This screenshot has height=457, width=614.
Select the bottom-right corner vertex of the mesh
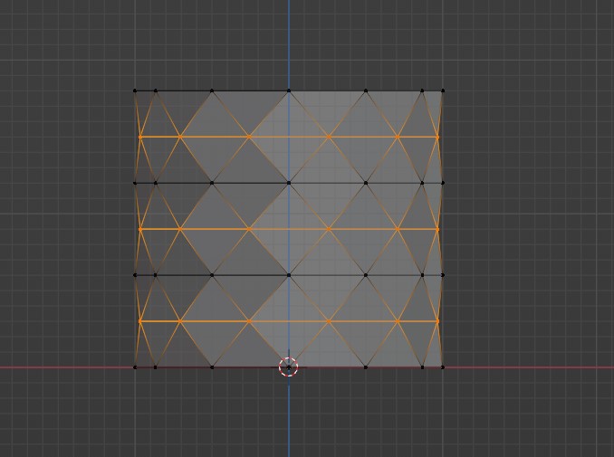[x=443, y=367]
